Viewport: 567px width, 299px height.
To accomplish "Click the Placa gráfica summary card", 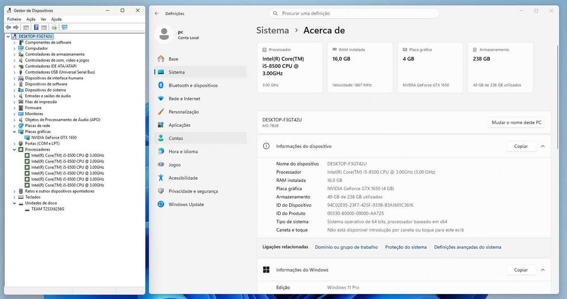I will tap(430, 67).
